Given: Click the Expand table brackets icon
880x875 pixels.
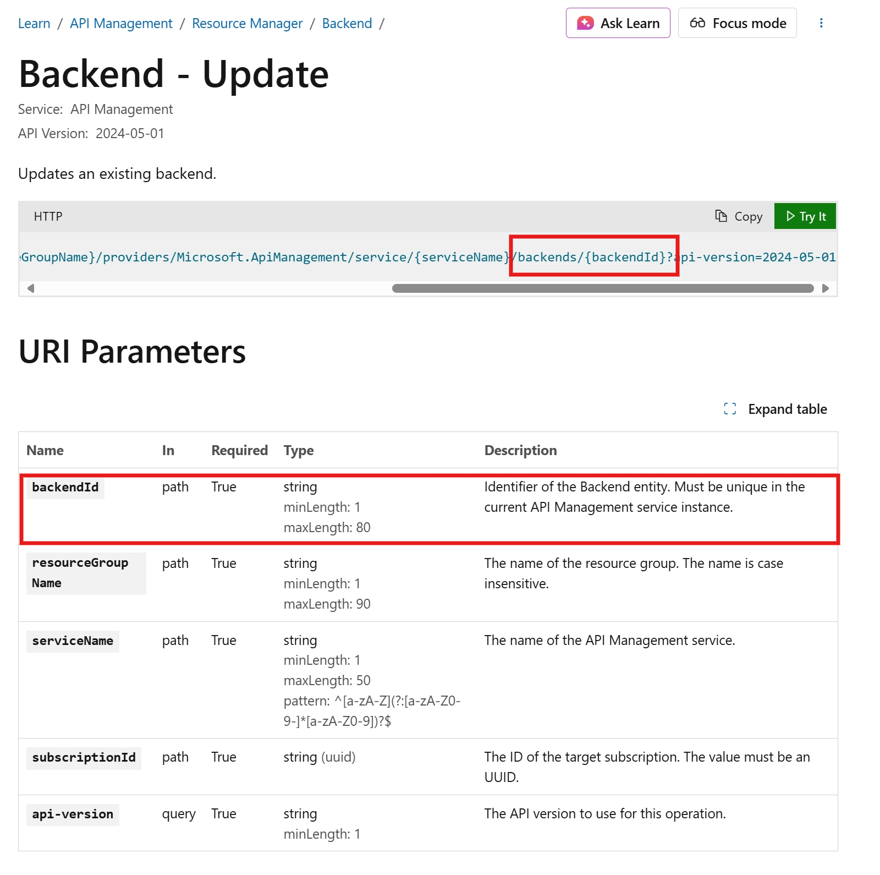Looking at the screenshot, I should click(730, 409).
